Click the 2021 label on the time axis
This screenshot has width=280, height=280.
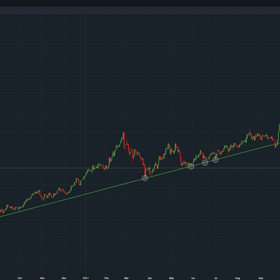point(86,278)
